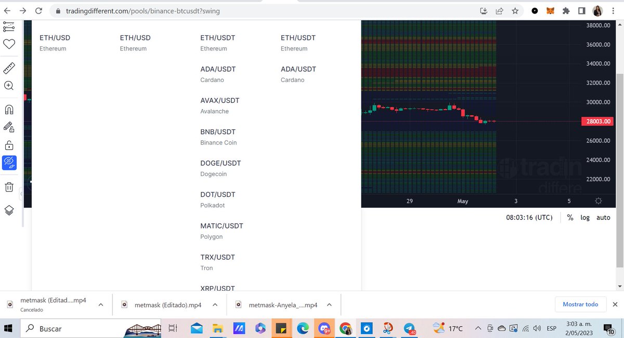
Task: Open Telegram from the taskbar
Action: [410, 328]
